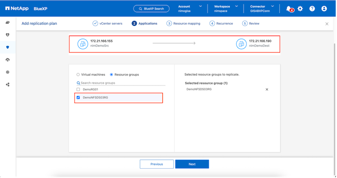
Task: Jump to the Resource mapping step
Action: tap(183, 24)
